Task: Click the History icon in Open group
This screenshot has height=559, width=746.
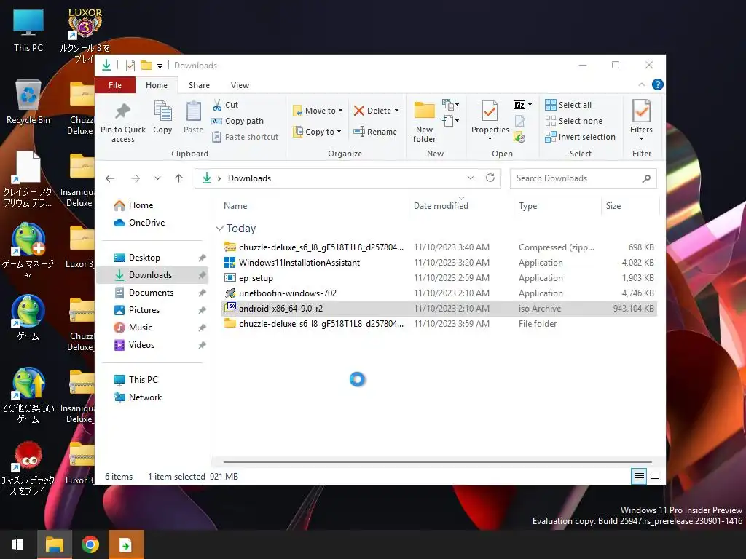Action: click(x=519, y=138)
